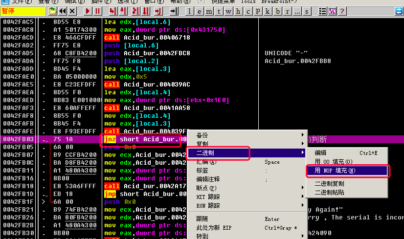Choose 汇编(A) from the context menu
Viewport: 404px width, 239px height.
(247, 162)
